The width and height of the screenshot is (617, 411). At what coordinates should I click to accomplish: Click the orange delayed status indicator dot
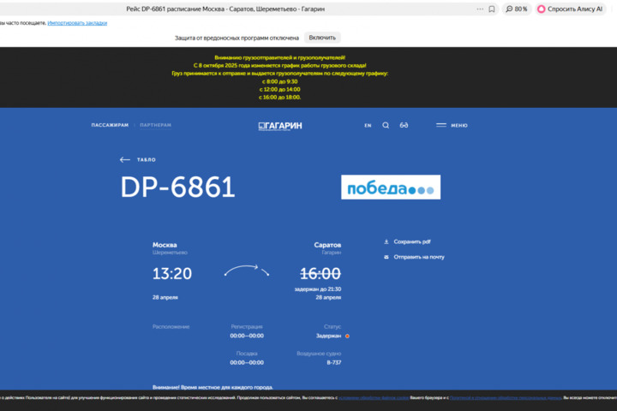click(347, 337)
